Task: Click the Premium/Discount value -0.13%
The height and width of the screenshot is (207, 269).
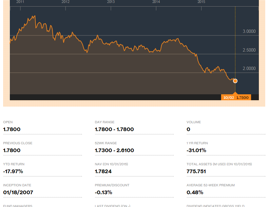Action: (104, 193)
